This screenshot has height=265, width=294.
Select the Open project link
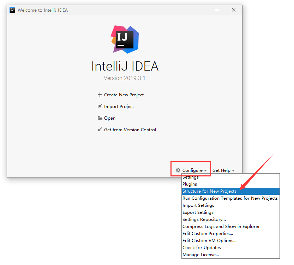pyautogui.click(x=110, y=118)
